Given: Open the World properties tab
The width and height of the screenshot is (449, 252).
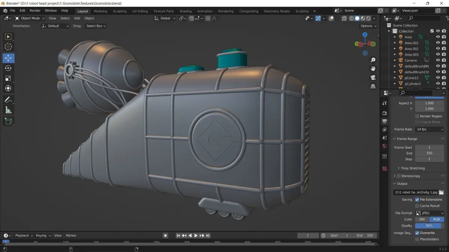Looking at the screenshot, I should click(384, 146).
